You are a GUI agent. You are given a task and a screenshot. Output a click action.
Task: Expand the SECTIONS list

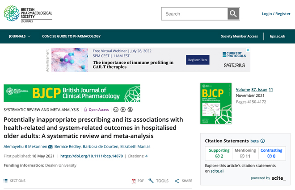click(x=14, y=181)
